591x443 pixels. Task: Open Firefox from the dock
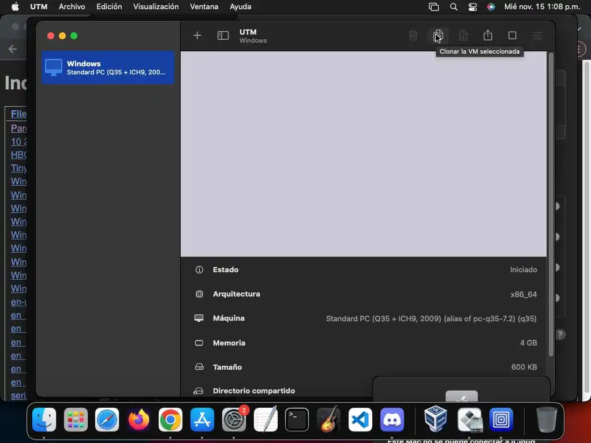pos(139,420)
